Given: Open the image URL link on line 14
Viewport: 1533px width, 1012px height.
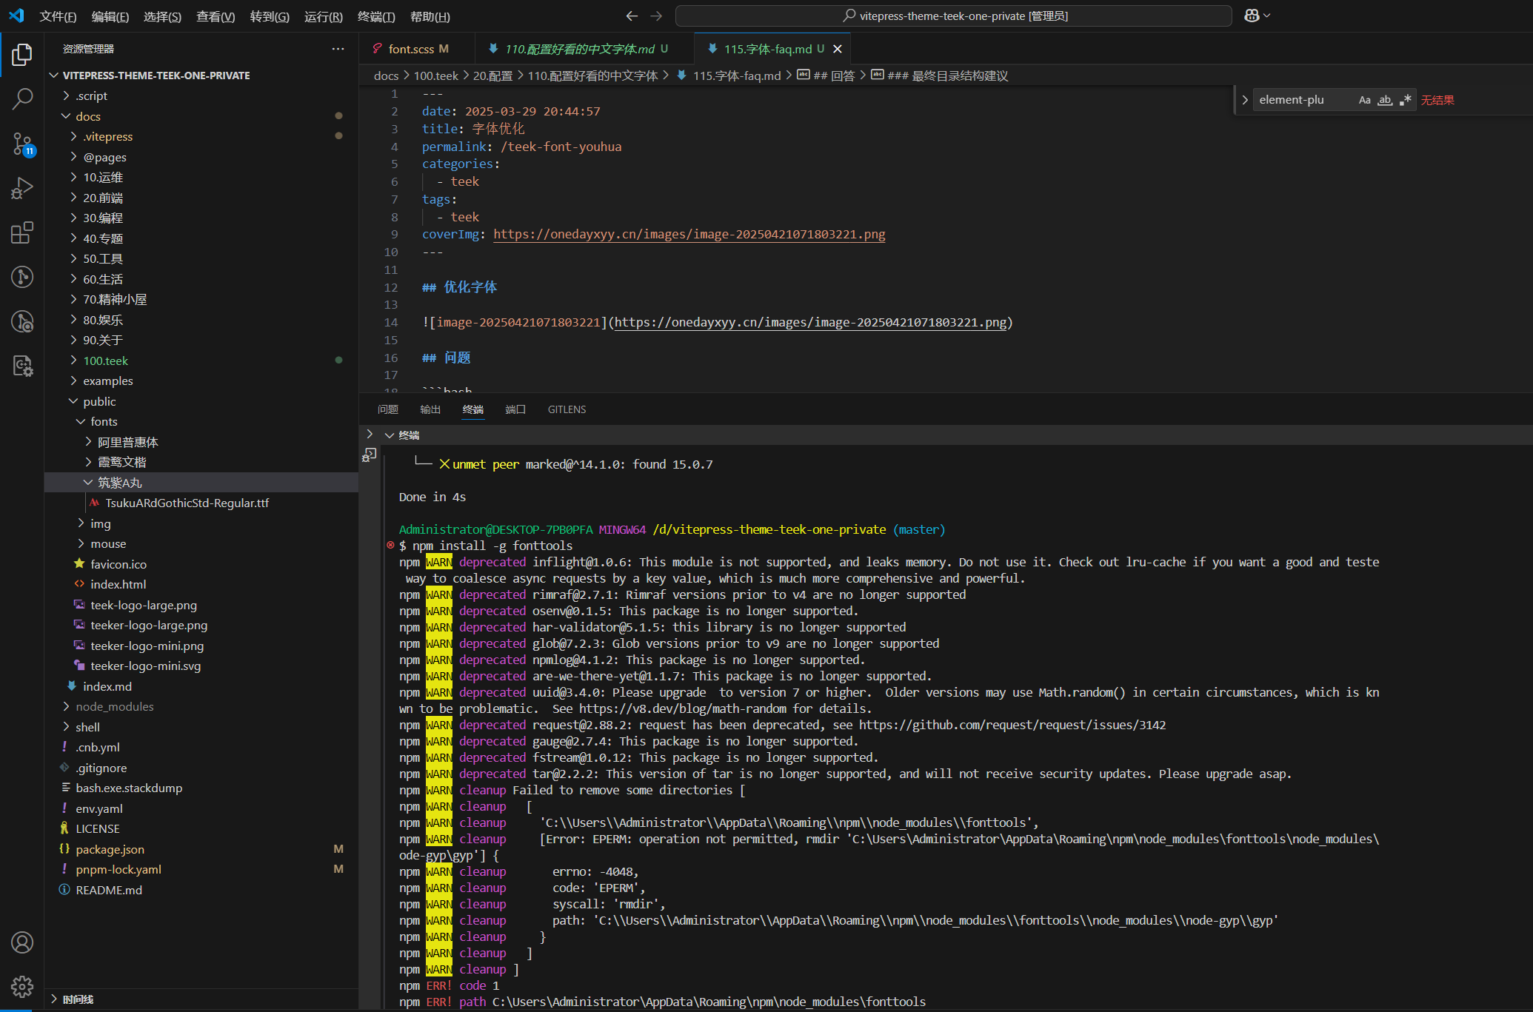Looking at the screenshot, I should (810, 323).
